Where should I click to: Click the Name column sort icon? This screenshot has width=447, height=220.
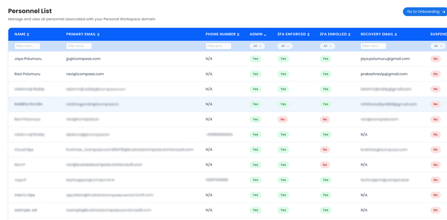(x=28, y=35)
